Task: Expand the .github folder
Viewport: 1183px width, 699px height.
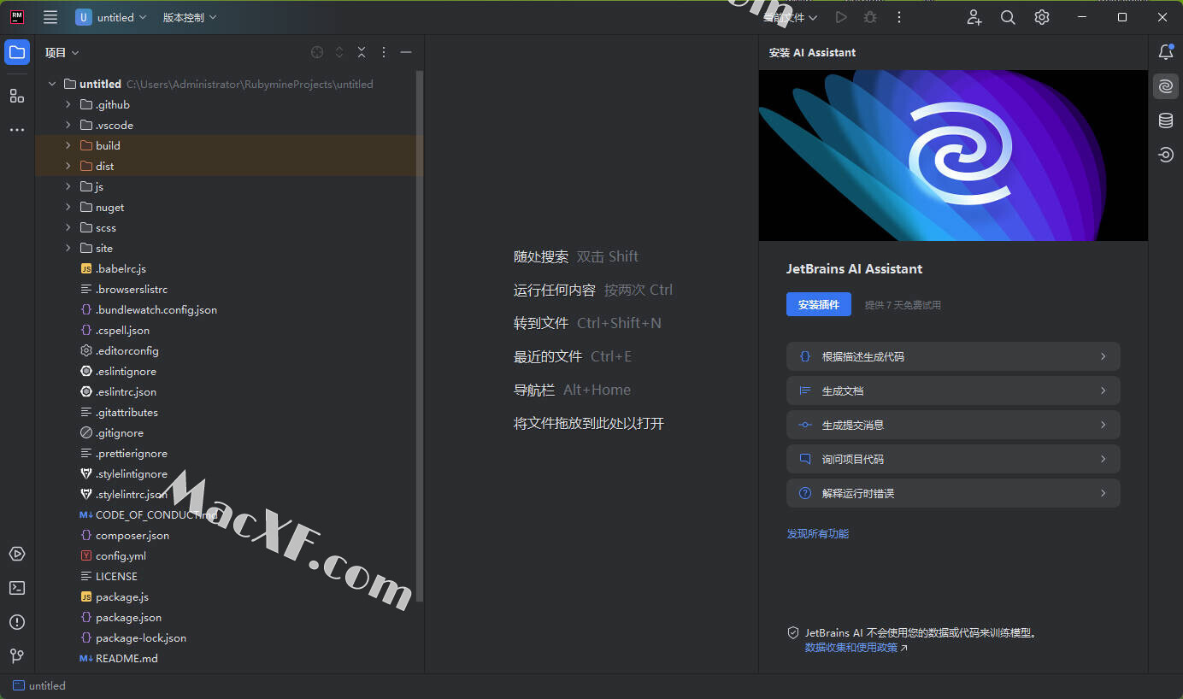Action: [x=68, y=104]
